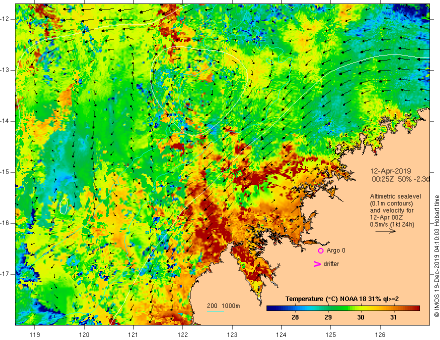Image resolution: width=440 pixels, height=340 pixels.
Task: Click latitude axis label '-16'
Action: [5, 223]
